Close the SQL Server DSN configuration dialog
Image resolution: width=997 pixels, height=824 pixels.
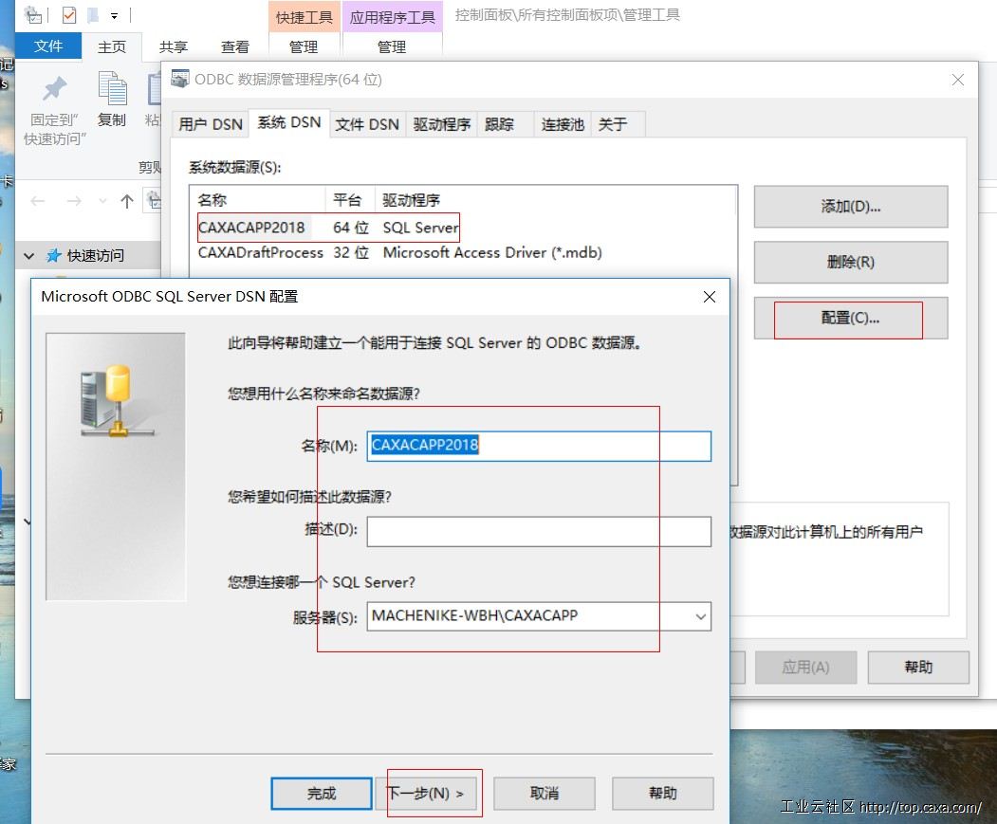710,297
